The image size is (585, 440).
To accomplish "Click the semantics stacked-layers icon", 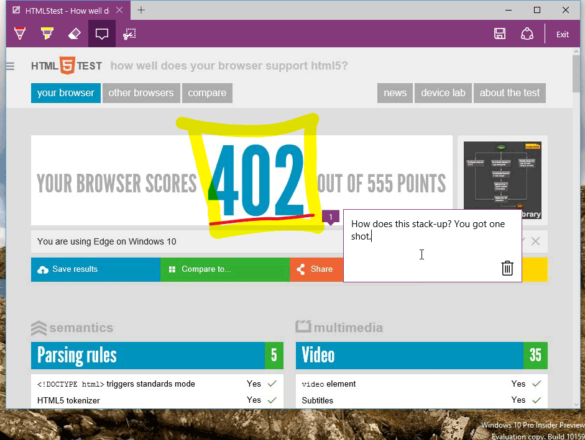I will click(x=39, y=328).
